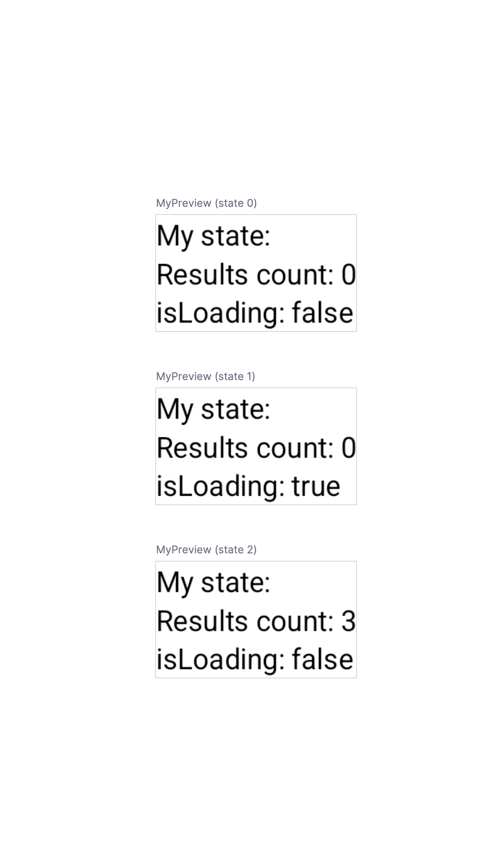Click the word 'My' in state 2 preview heading
491x846 pixels.
[175, 584]
